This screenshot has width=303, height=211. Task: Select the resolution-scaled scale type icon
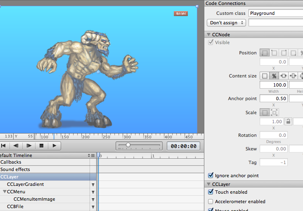(274, 113)
